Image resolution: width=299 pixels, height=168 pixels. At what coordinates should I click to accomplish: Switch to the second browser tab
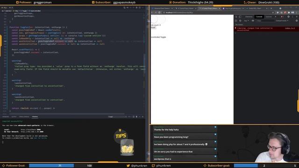click(186, 8)
